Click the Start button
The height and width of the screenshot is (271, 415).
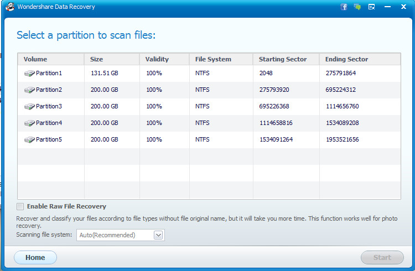(382, 258)
